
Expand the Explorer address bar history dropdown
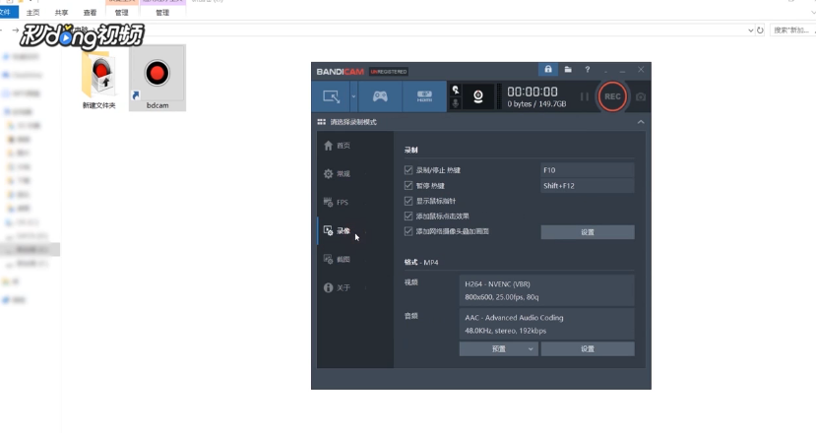[750, 31]
